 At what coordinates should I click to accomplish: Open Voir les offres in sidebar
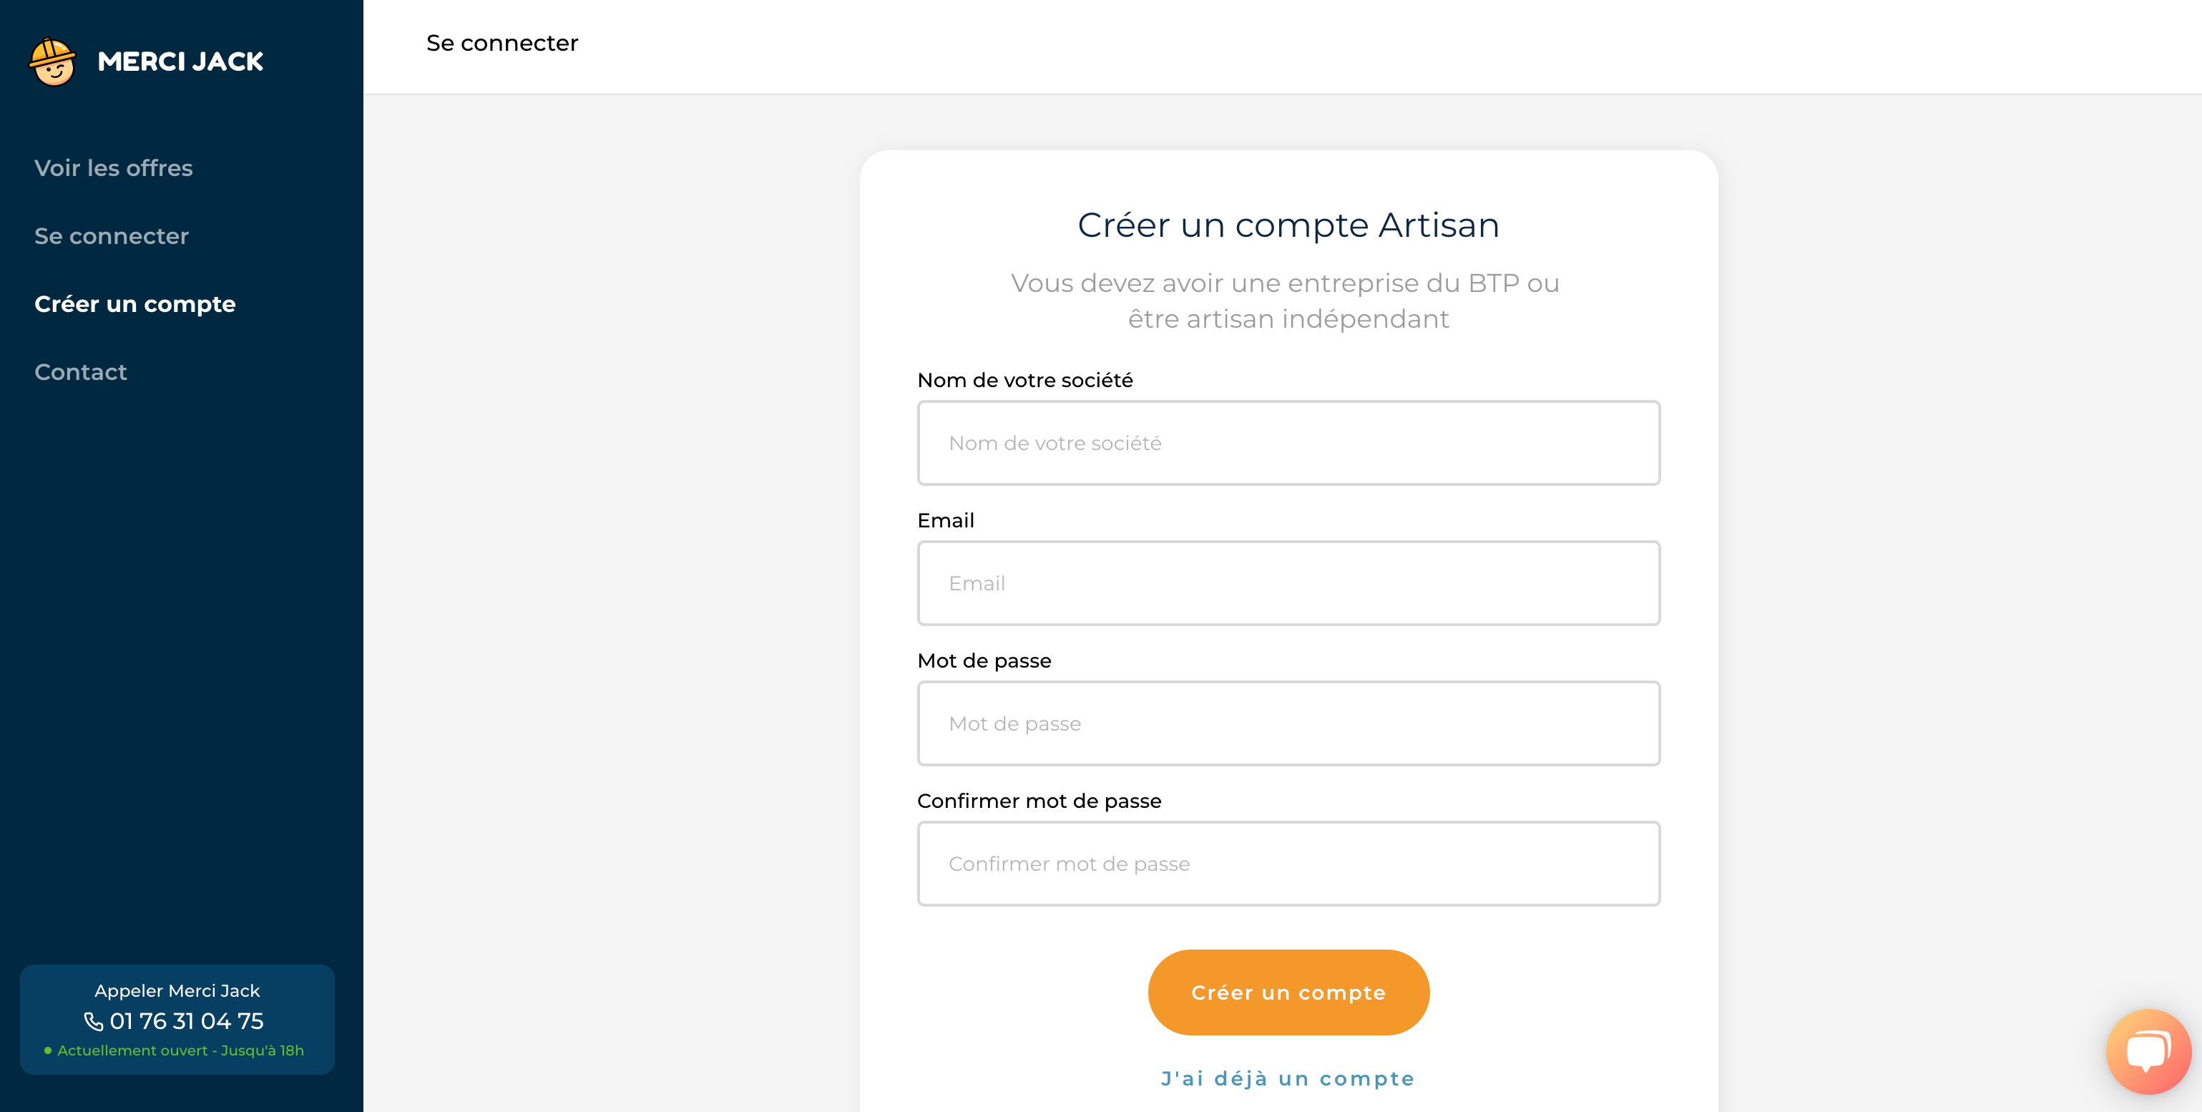[x=114, y=167]
